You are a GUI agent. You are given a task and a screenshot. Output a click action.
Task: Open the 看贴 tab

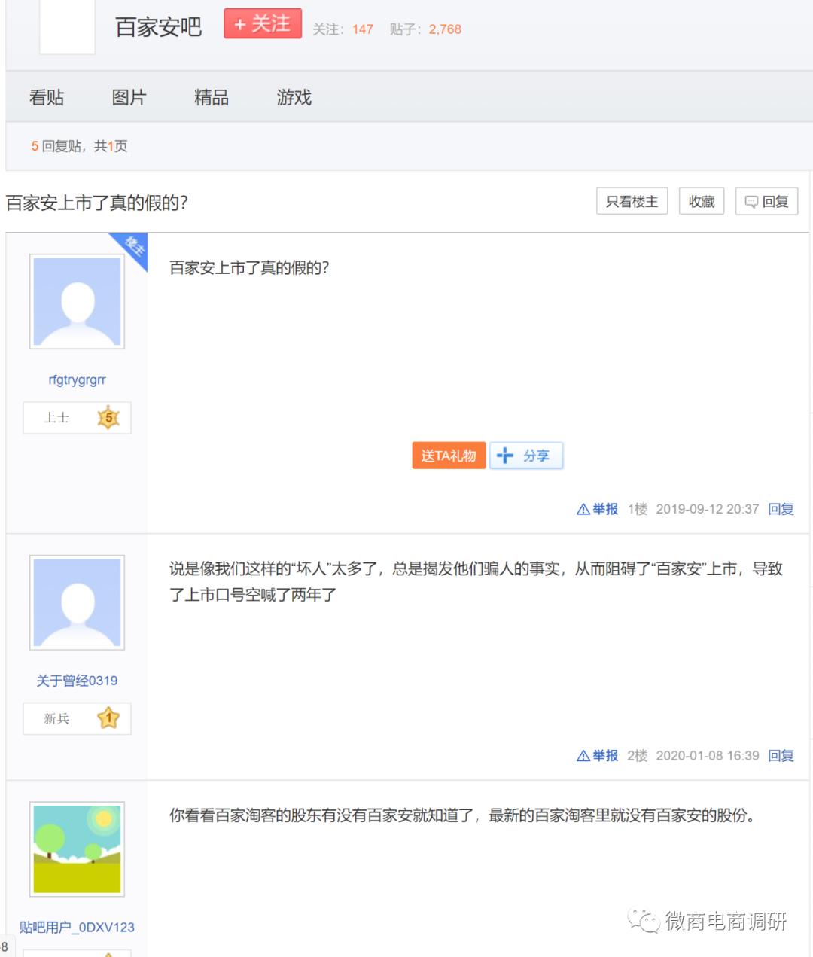47,97
